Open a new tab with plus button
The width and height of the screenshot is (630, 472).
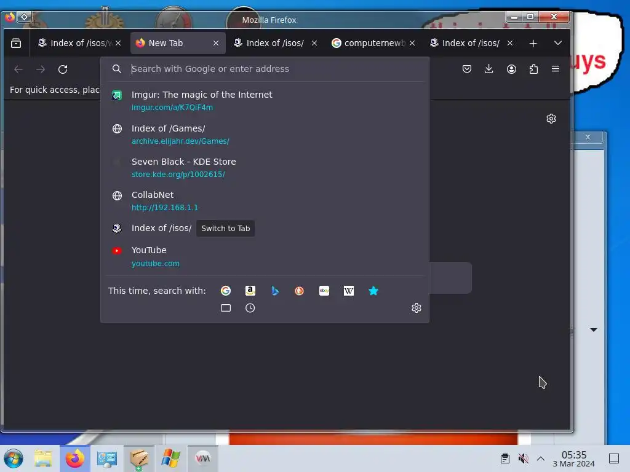[533, 43]
